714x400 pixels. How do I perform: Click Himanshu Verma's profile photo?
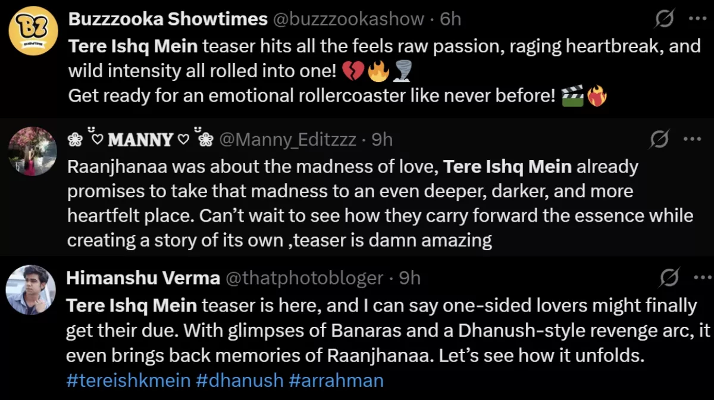point(30,290)
